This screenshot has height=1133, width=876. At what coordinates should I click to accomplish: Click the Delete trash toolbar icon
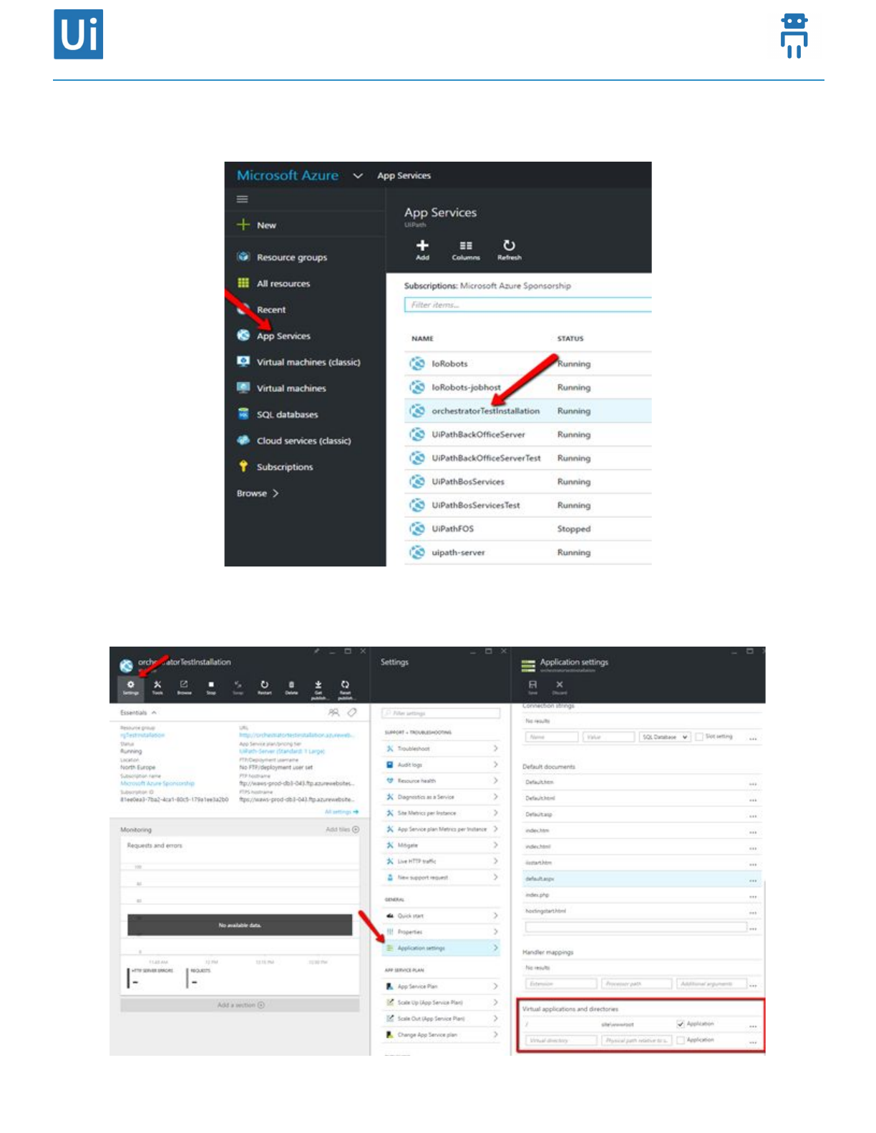291,685
